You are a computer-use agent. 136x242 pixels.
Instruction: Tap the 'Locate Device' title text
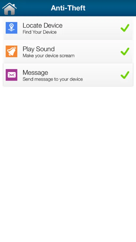coord(42,26)
